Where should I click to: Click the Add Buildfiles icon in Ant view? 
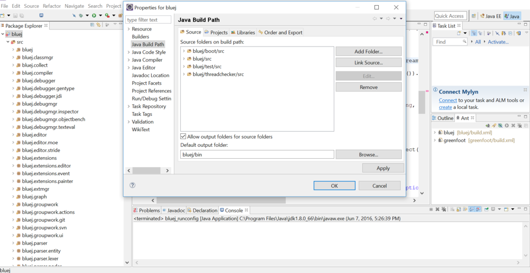pyautogui.click(x=488, y=126)
